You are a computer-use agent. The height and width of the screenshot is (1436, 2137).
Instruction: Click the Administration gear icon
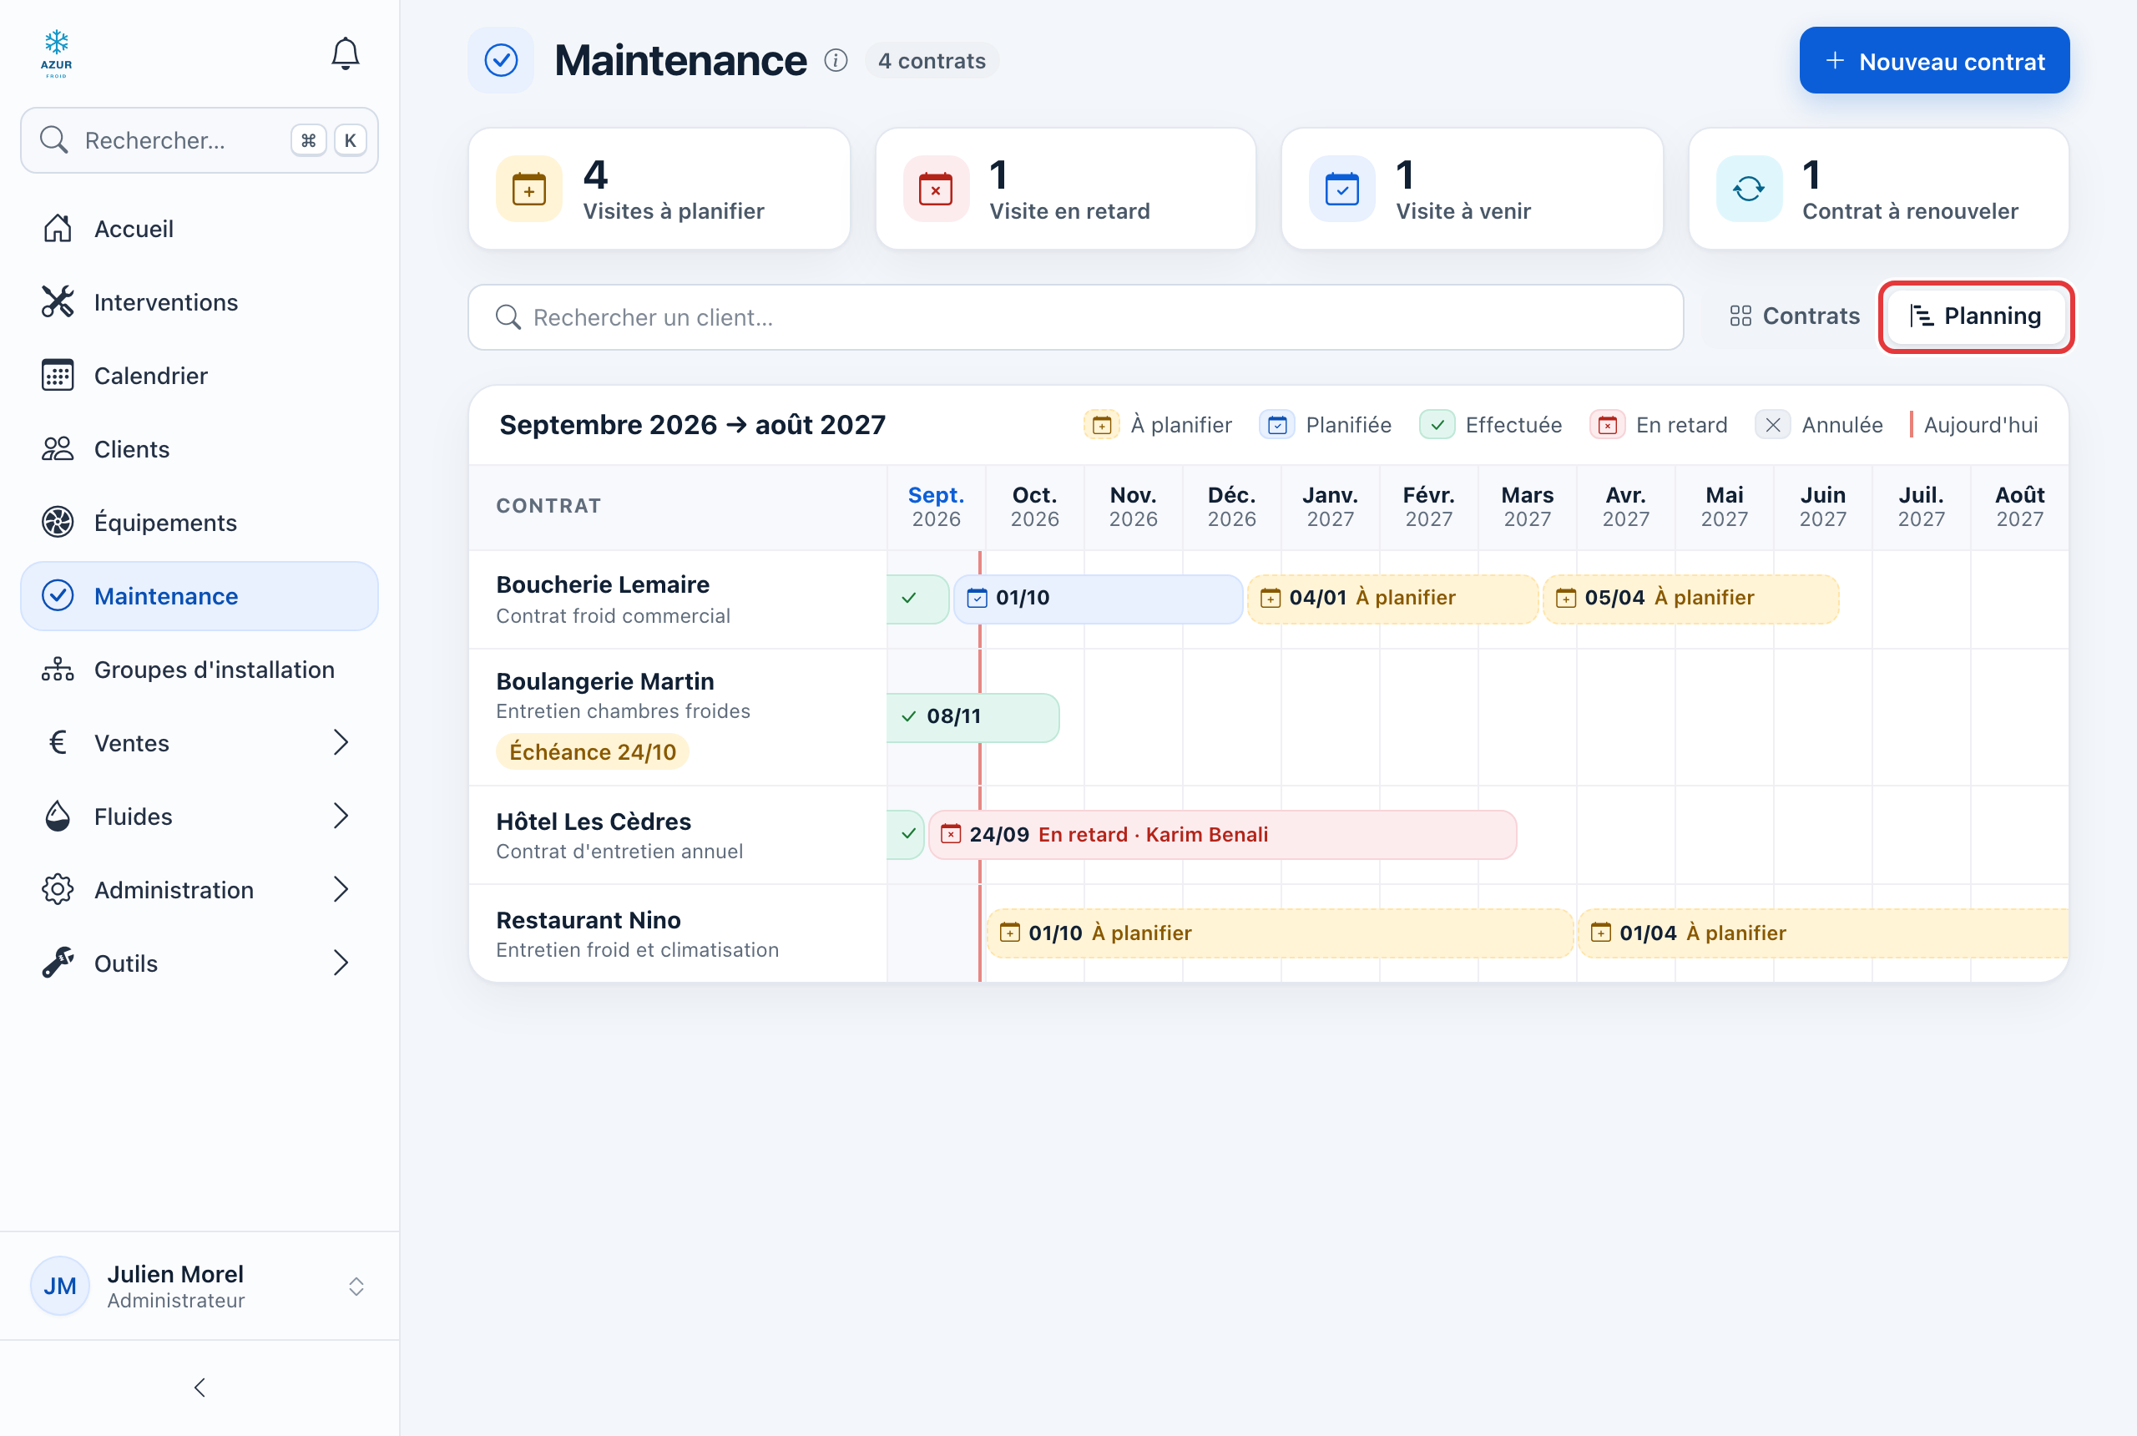point(58,889)
